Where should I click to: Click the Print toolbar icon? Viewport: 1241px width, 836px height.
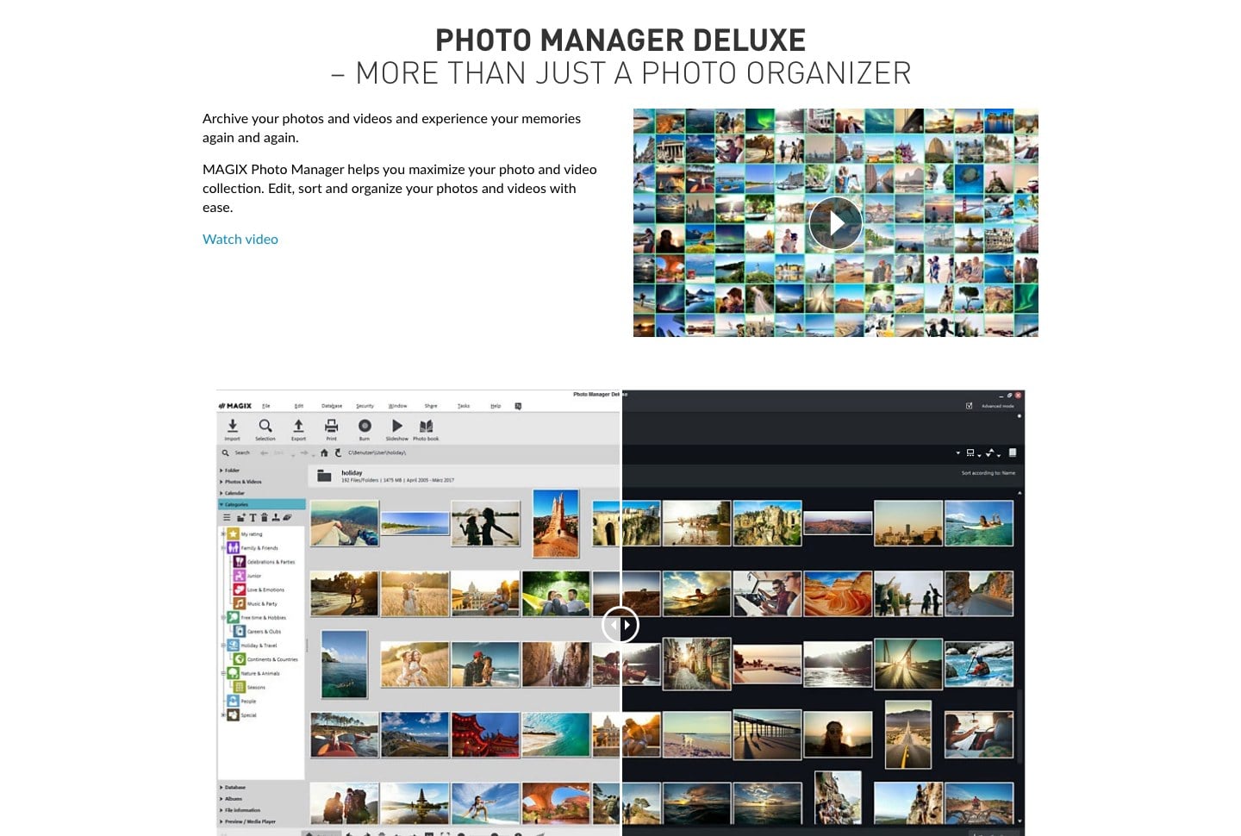click(x=331, y=426)
